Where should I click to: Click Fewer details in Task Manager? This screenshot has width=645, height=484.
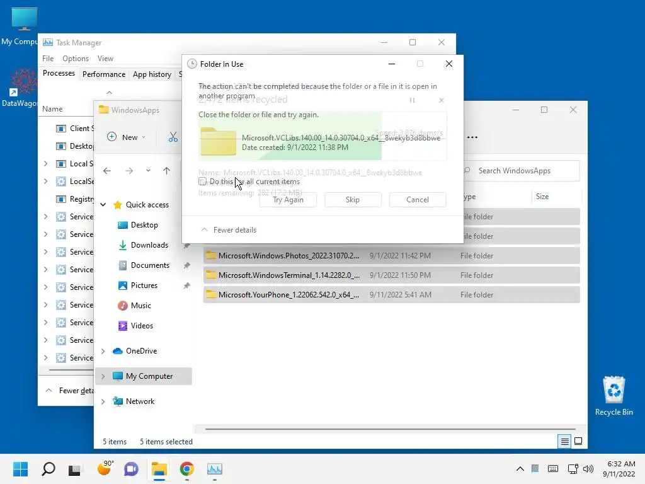(69, 391)
